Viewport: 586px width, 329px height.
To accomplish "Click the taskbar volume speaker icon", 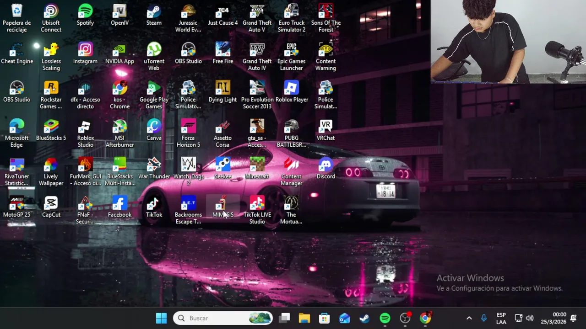I will tap(530, 318).
